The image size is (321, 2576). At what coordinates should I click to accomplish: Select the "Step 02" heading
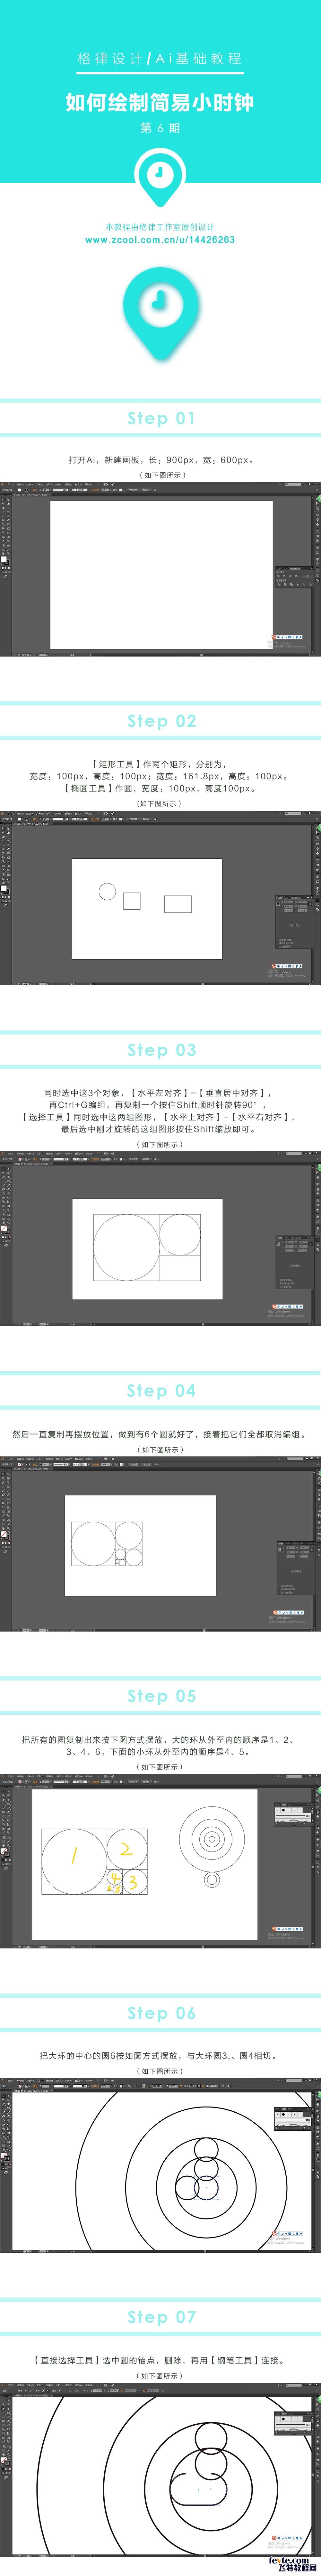pyautogui.click(x=161, y=721)
